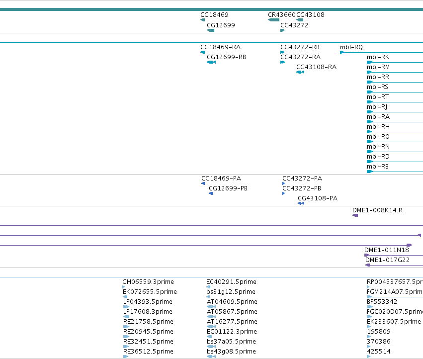Select the LP17608.3prime EST

(x=148, y=312)
